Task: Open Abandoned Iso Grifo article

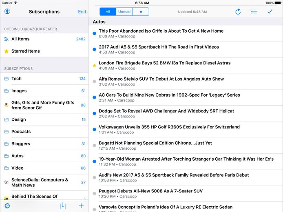Action: click(x=186, y=33)
